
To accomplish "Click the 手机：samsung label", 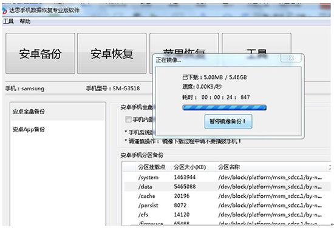I will coord(25,89).
